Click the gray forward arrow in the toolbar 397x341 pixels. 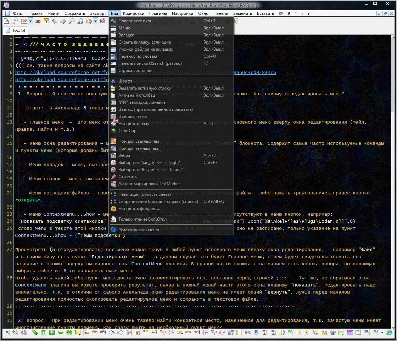click(x=63, y=21)
